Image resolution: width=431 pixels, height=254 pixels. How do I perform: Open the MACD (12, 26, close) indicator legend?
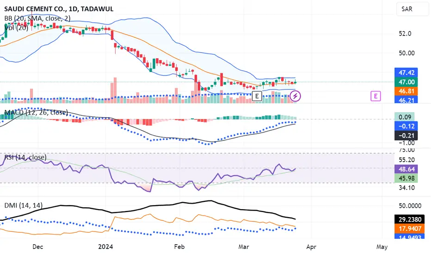click(x=36, y=112)
